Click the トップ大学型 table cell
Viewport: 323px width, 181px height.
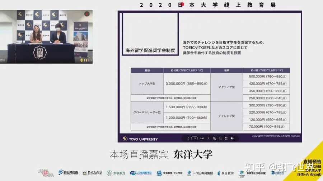coord(147,84)
